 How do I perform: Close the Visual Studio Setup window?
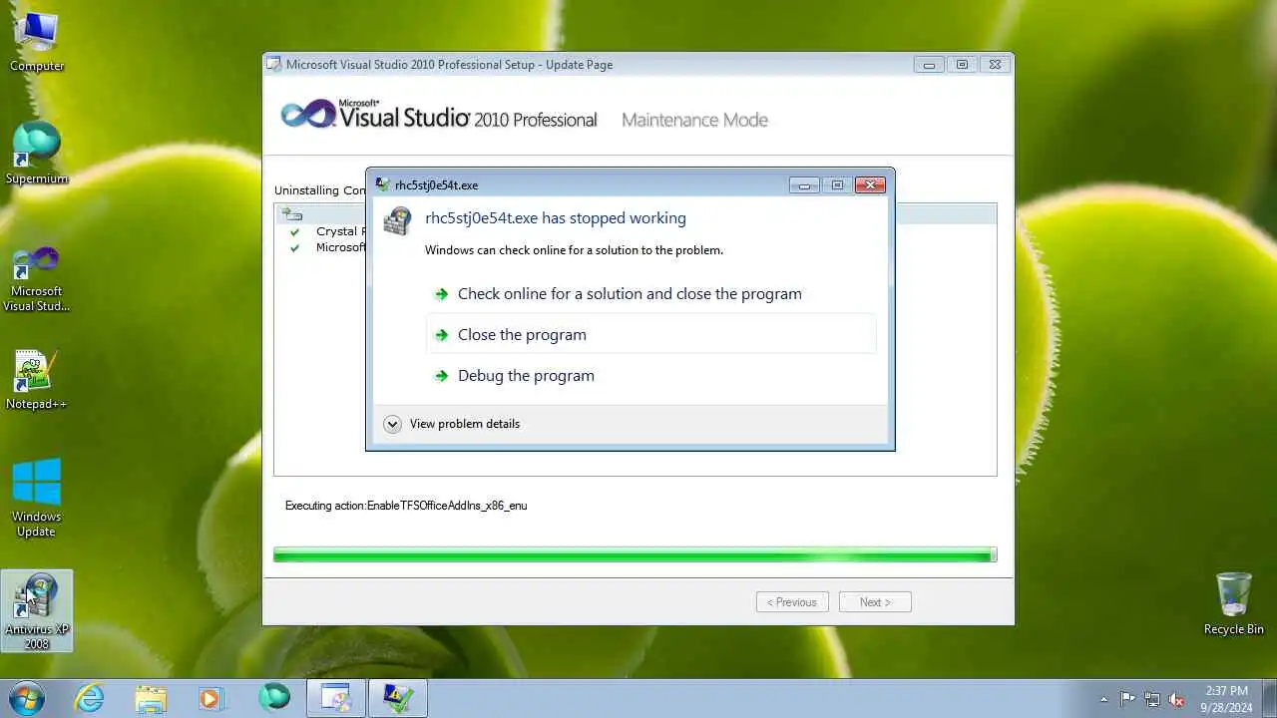pyautogui.click(x=995, y=65)
